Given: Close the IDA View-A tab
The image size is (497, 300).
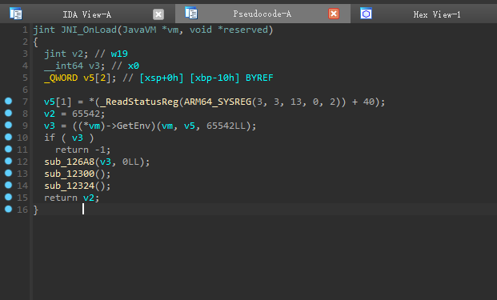Looking at the screenshot, I should 158,14.
